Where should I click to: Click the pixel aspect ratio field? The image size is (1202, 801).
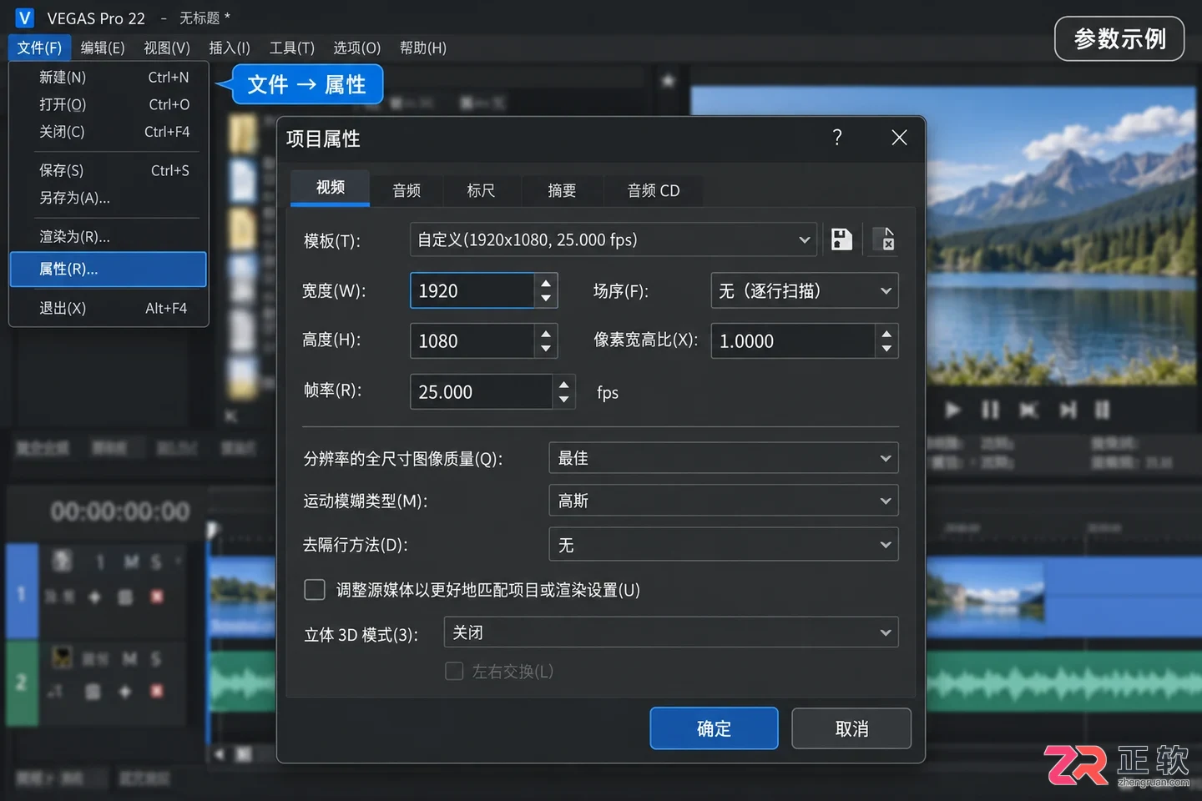793,340
